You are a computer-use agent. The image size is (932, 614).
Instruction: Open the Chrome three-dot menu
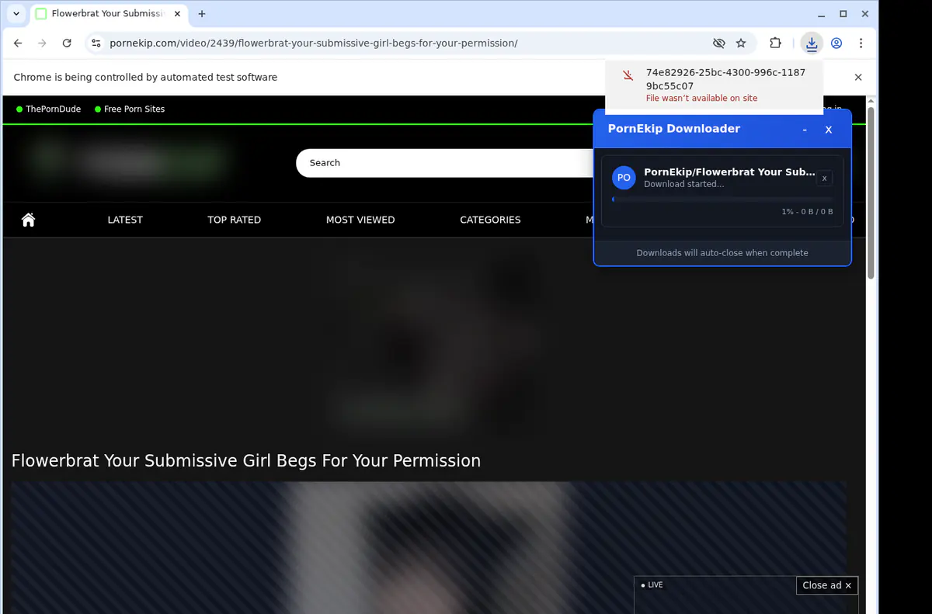(x=861, y=43)
